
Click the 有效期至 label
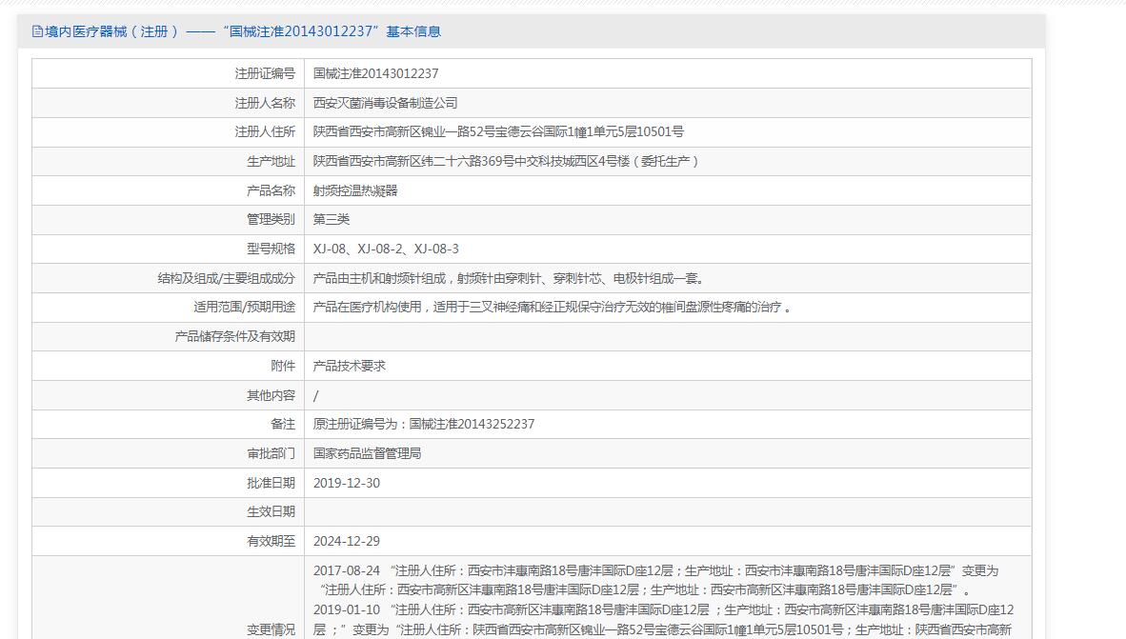click(x=271, y=541)
